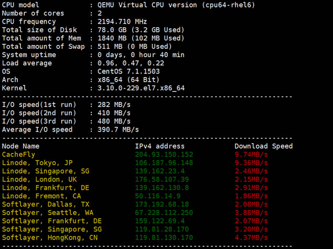Click the IP address '119.81.28.170'

pyautogui.click(x=162, y=229)
